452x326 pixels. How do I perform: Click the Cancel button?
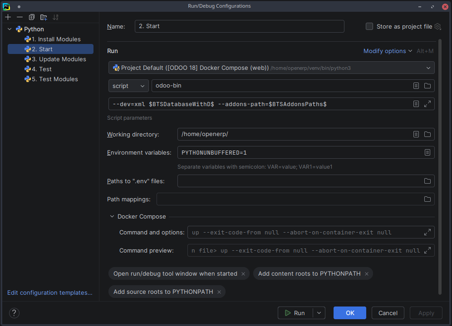[x=388, y=313]
